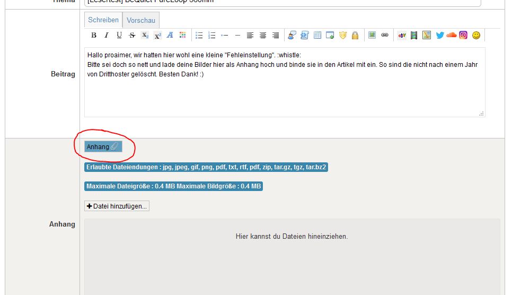Apply strikethrough formatting
The width and height of the screenshot is (512, 295).
tap(132, 36)
